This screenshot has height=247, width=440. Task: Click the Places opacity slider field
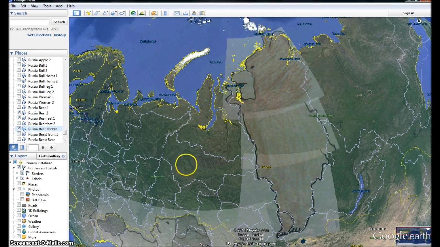[33, 148]
